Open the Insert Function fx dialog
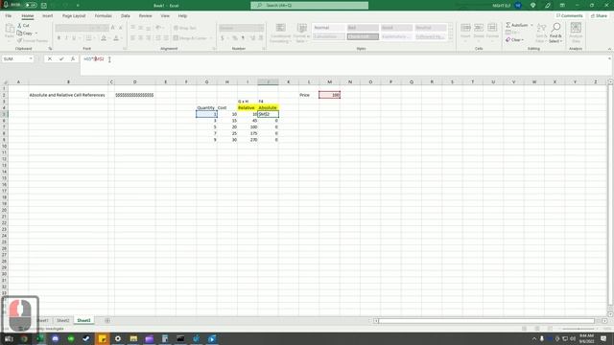Viewport: 614px width, 345px height. click(73, 59)
